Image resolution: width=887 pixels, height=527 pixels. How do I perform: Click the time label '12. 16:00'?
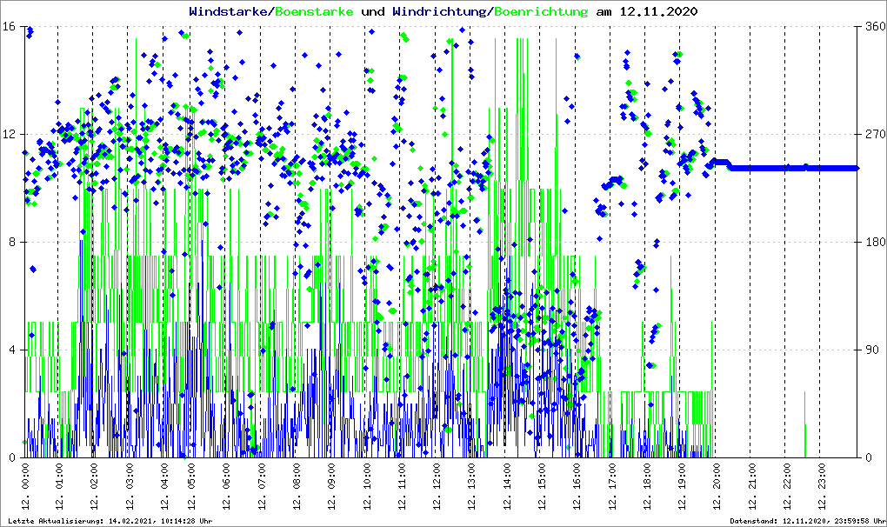coord(577,486)
